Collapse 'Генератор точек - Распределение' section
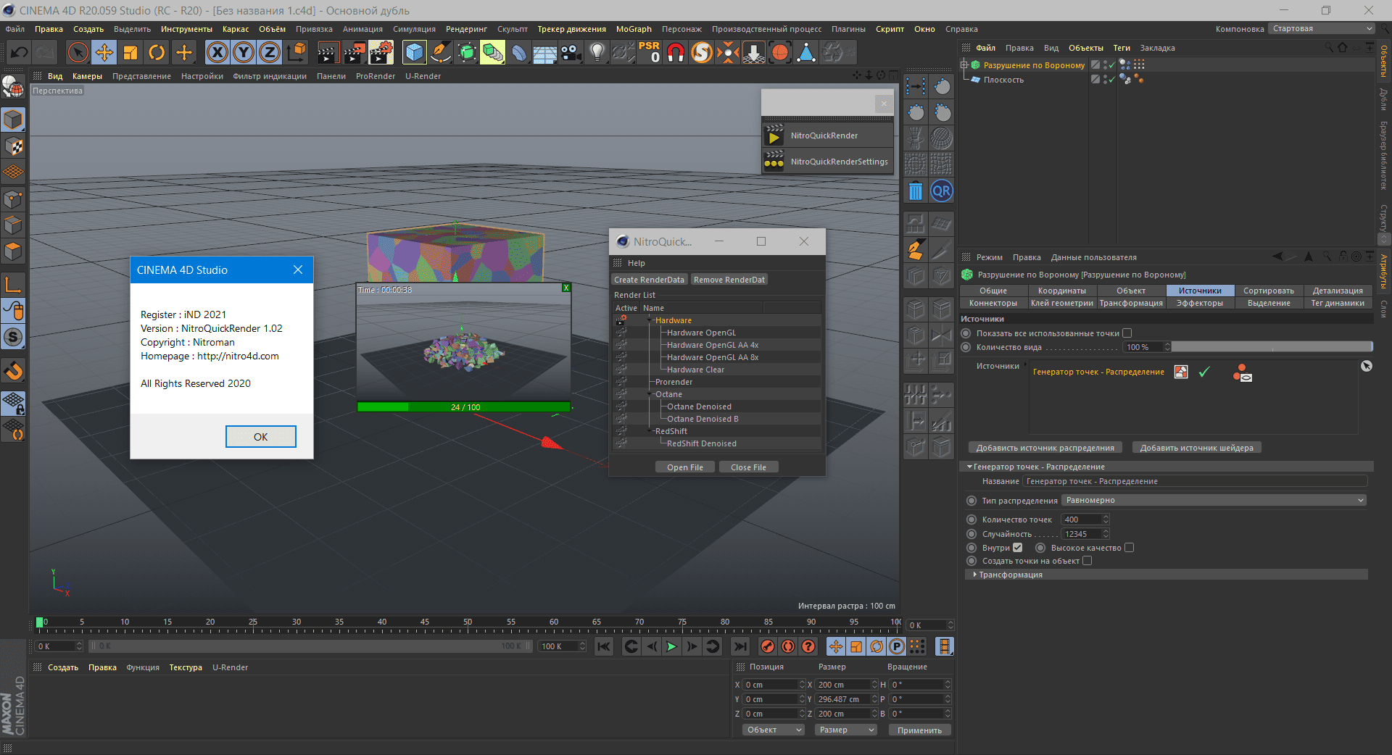This screenshot has width=1392, height=755. point(969,467)
